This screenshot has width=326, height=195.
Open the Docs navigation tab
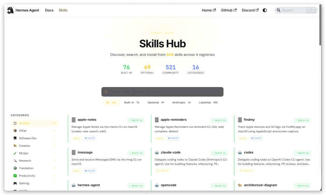pyautogui.click(x=49, y=10)
